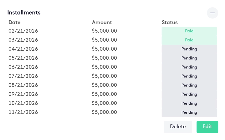Screen dimensions: 225x140
Task: Click Pending status for 07/21/2026 installment
Action: tap(189, 76)
